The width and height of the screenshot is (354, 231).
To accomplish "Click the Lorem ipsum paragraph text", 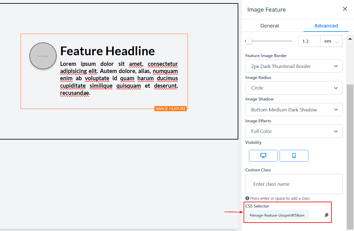I will coord(119,78).
